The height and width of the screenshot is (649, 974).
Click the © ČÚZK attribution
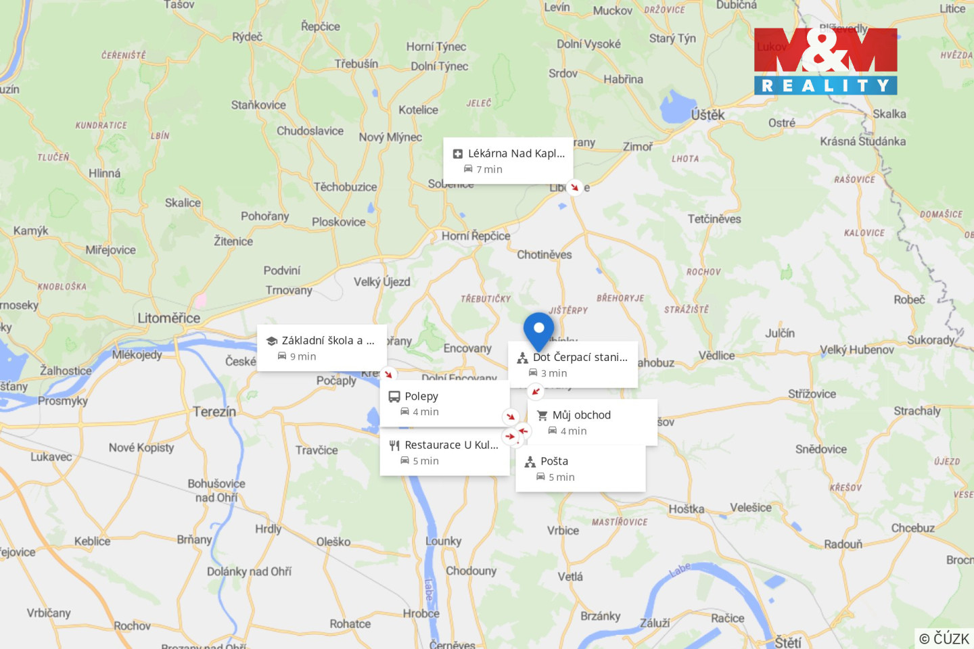coord(944,638)
